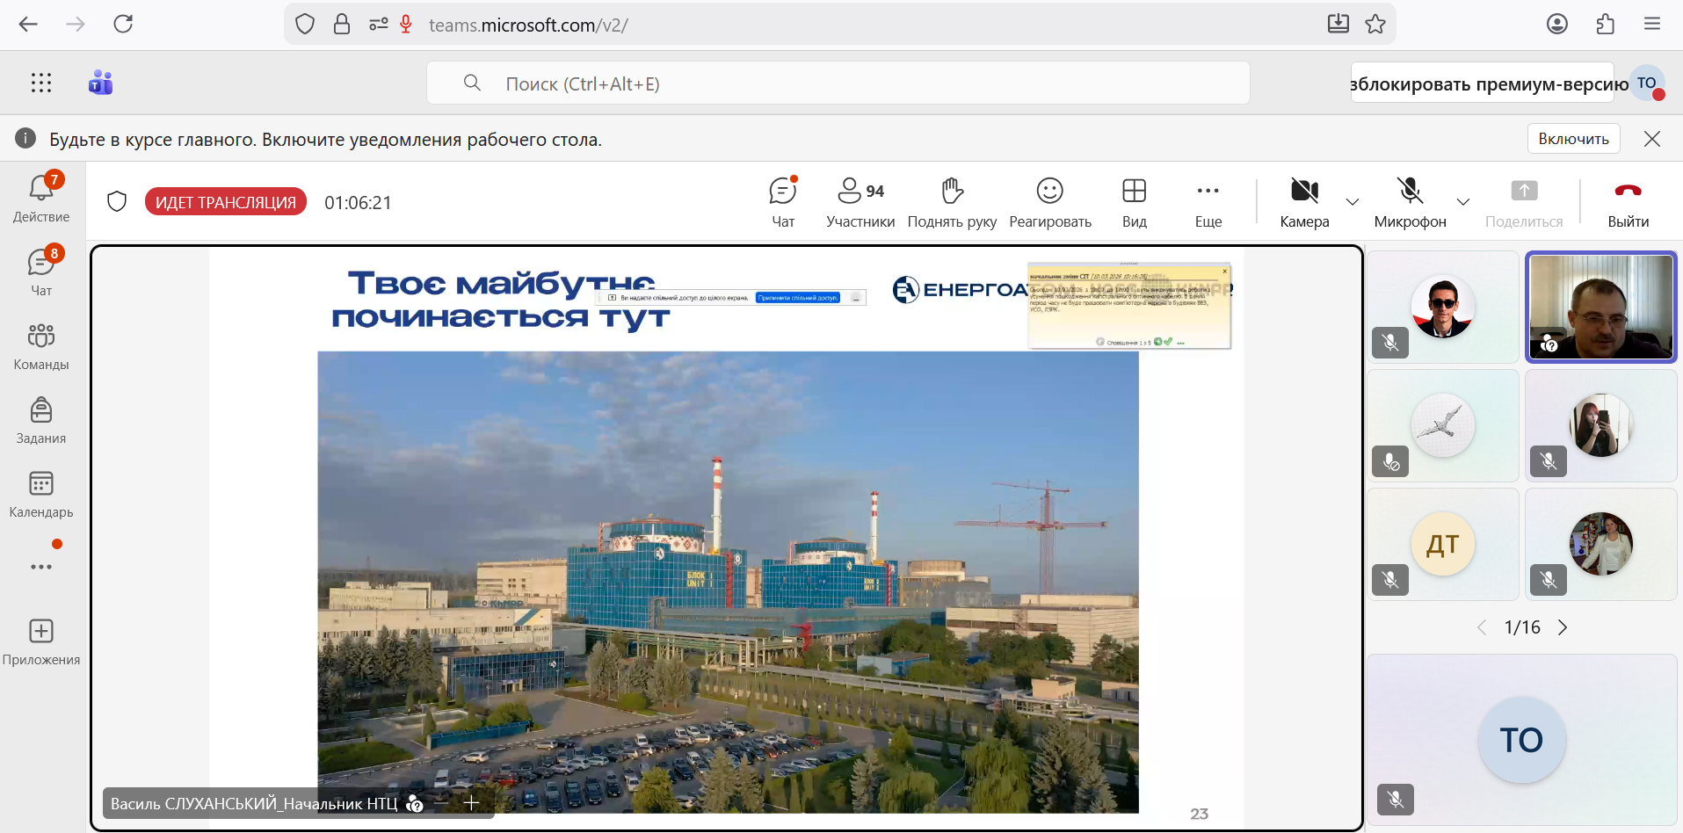Turn on the Камера
The width and height of the screenshot is (1683, 833).
1304,202
